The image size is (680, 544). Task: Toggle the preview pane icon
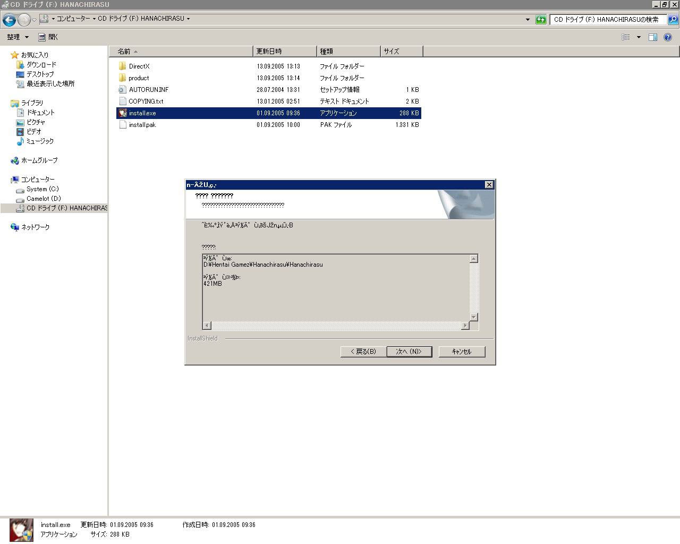tap(653, 37)
